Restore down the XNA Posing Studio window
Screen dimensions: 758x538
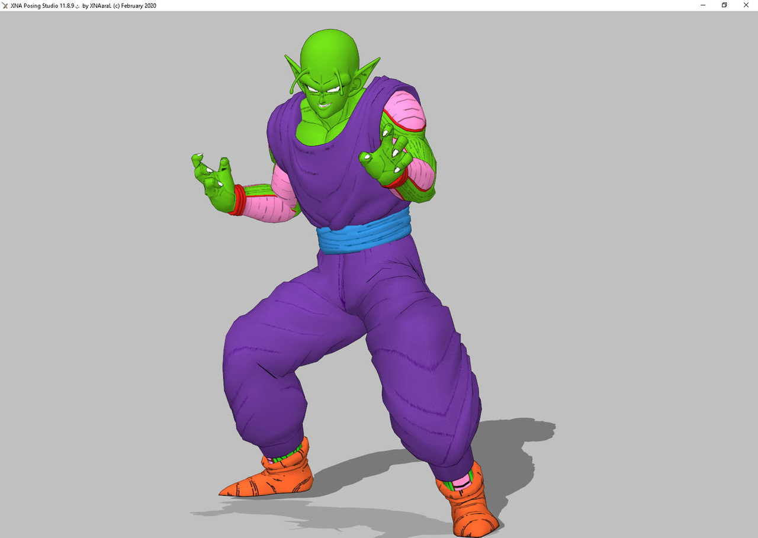(724, 5)
